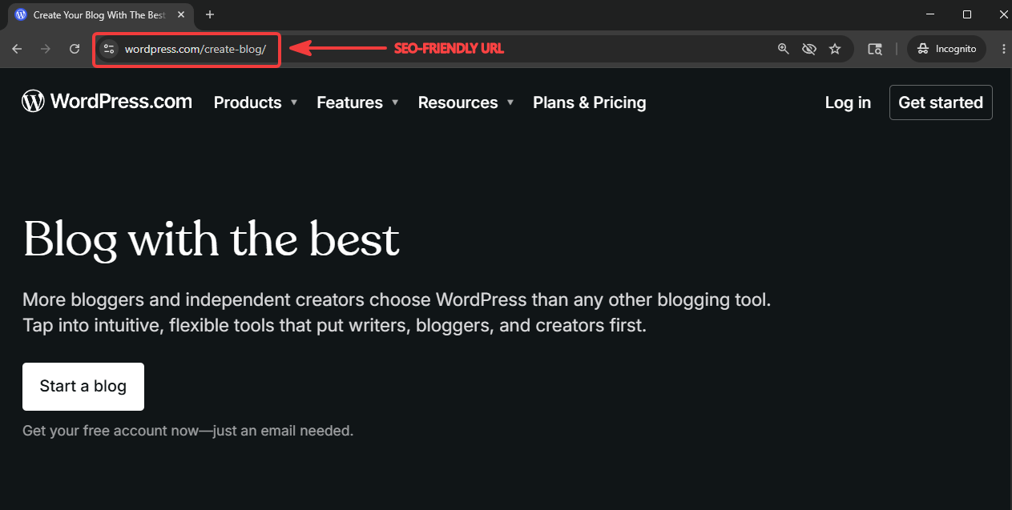
Task: Open the Products menu
Action: click(x=248, y=102)
